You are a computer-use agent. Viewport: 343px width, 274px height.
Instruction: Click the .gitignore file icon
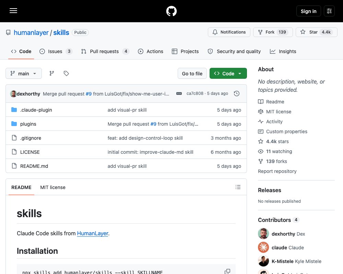tap(14, 138)
